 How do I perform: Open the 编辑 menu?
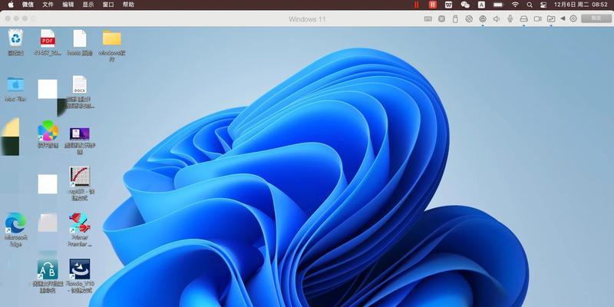click(68, 5)
